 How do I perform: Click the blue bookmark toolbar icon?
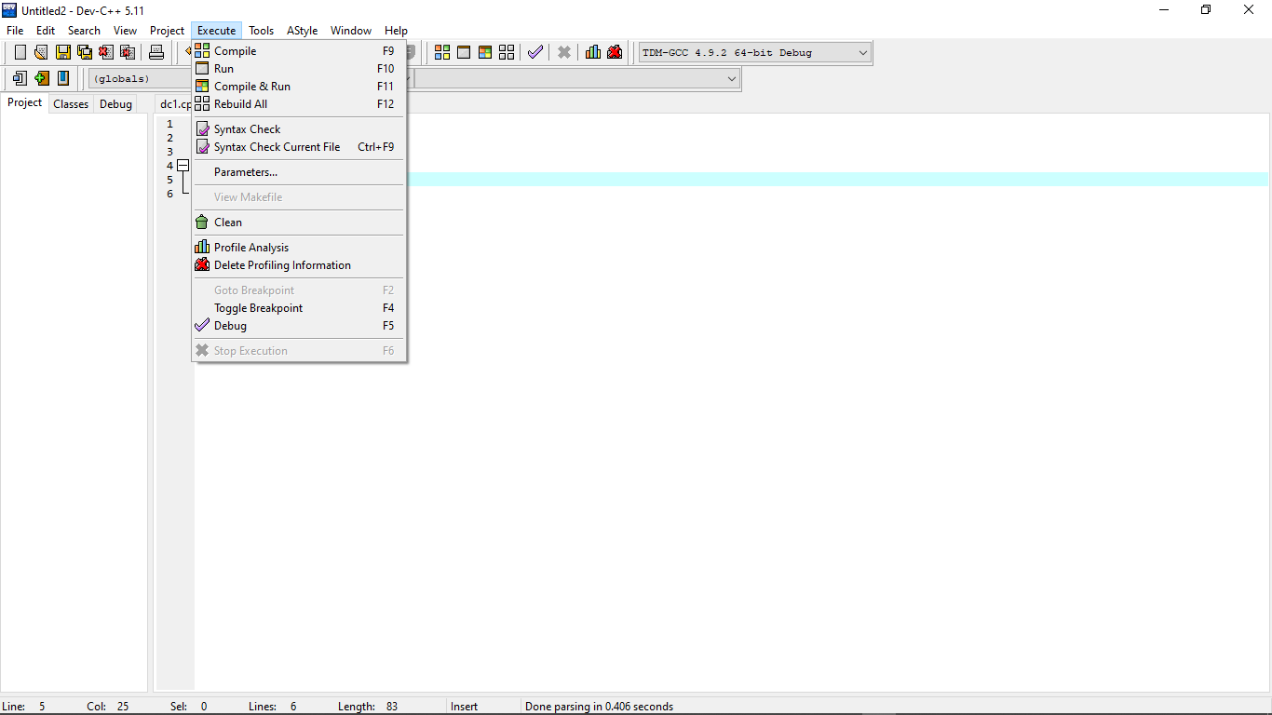[62, 78]
